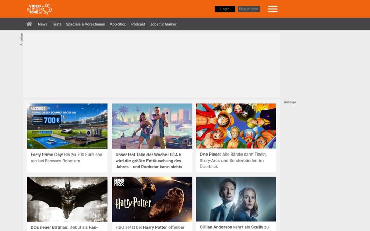This screenshot has width=370, height=231.
Task: Read Early Prime Day Ecovacs headline
Action: pos(67,158)
